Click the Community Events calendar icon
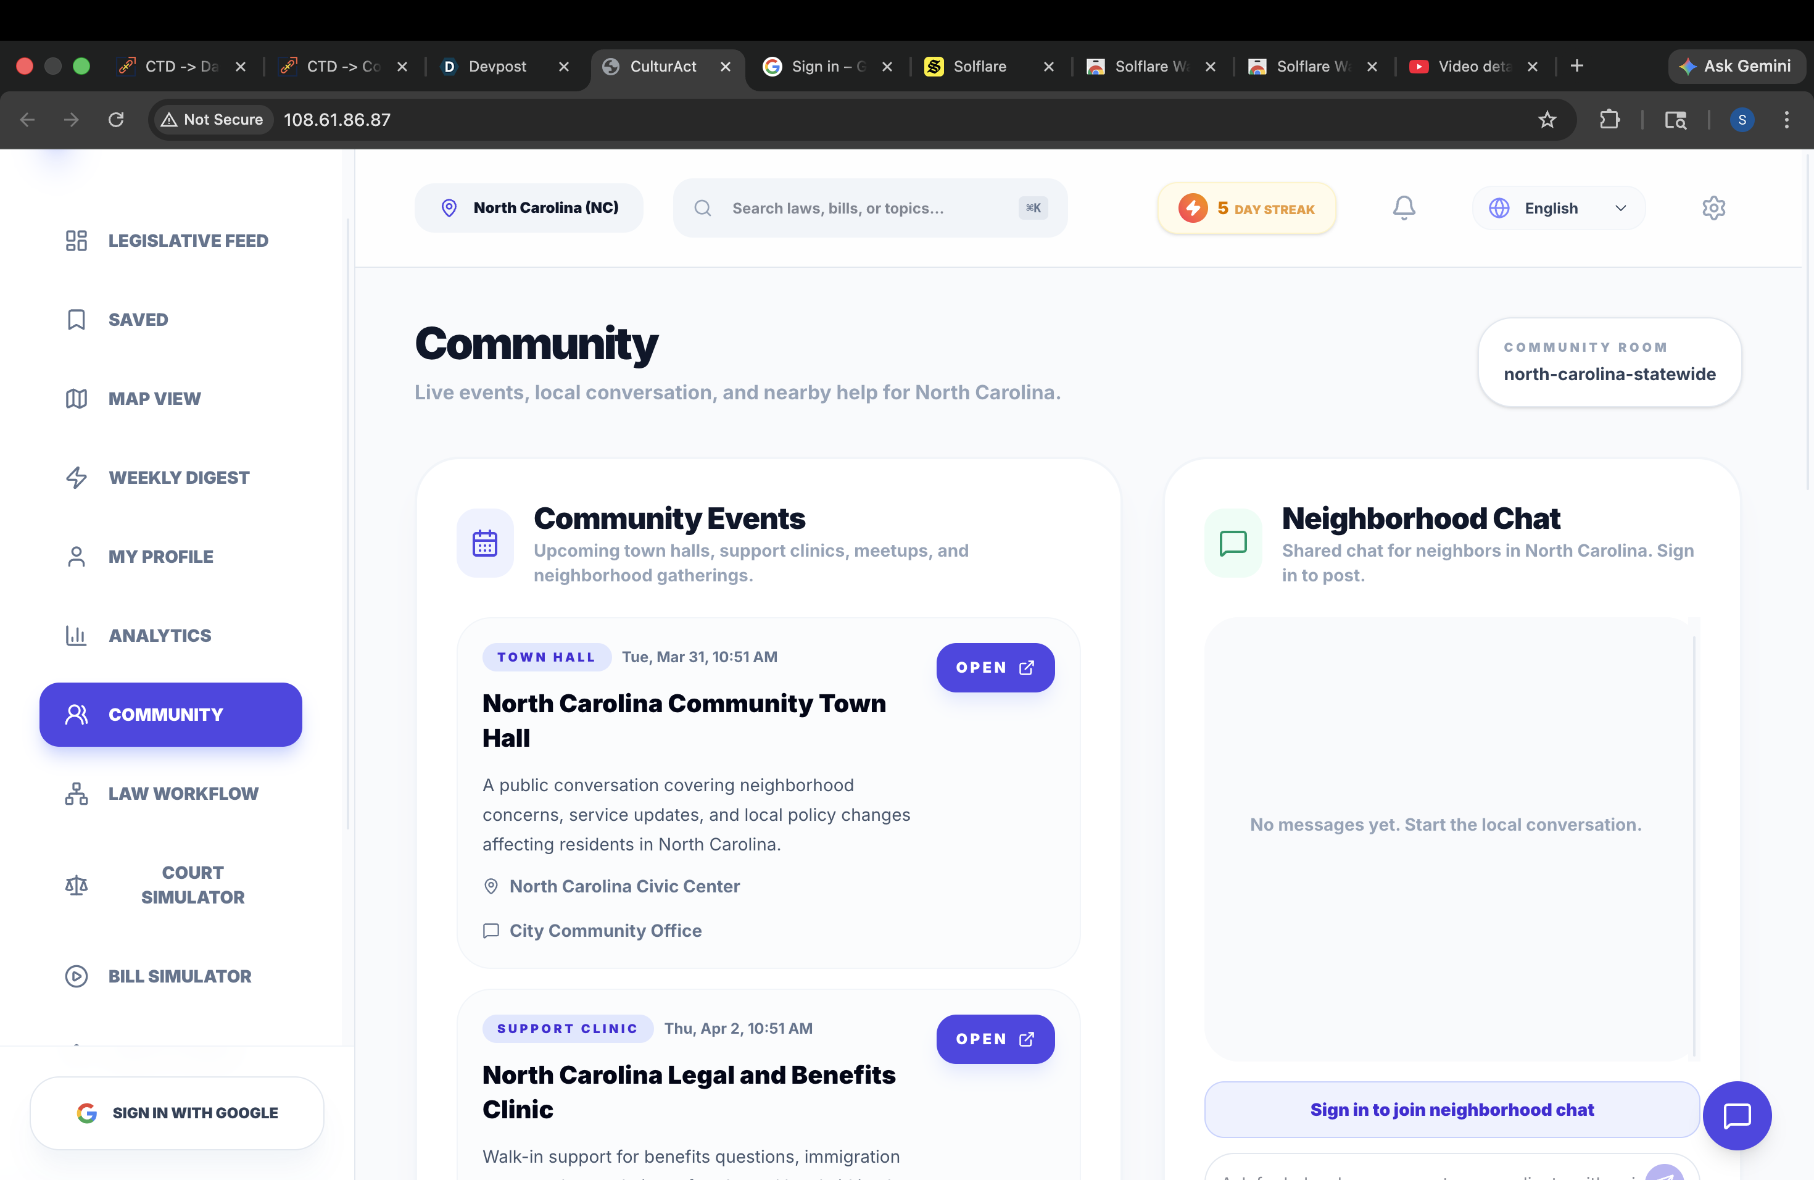The height and width of the screenshot is (1180, 1814). coord(485,542)
